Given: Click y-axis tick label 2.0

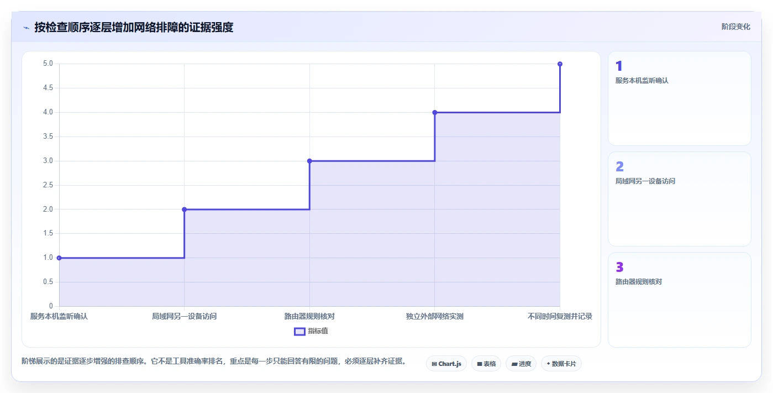Looking at the screenshot, I should click(48, 209).
